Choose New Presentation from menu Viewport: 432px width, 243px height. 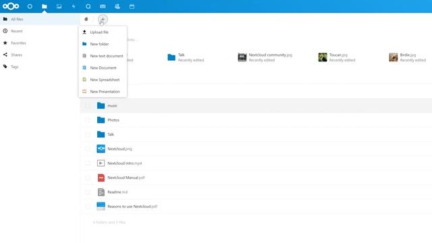tap(103, 92)
